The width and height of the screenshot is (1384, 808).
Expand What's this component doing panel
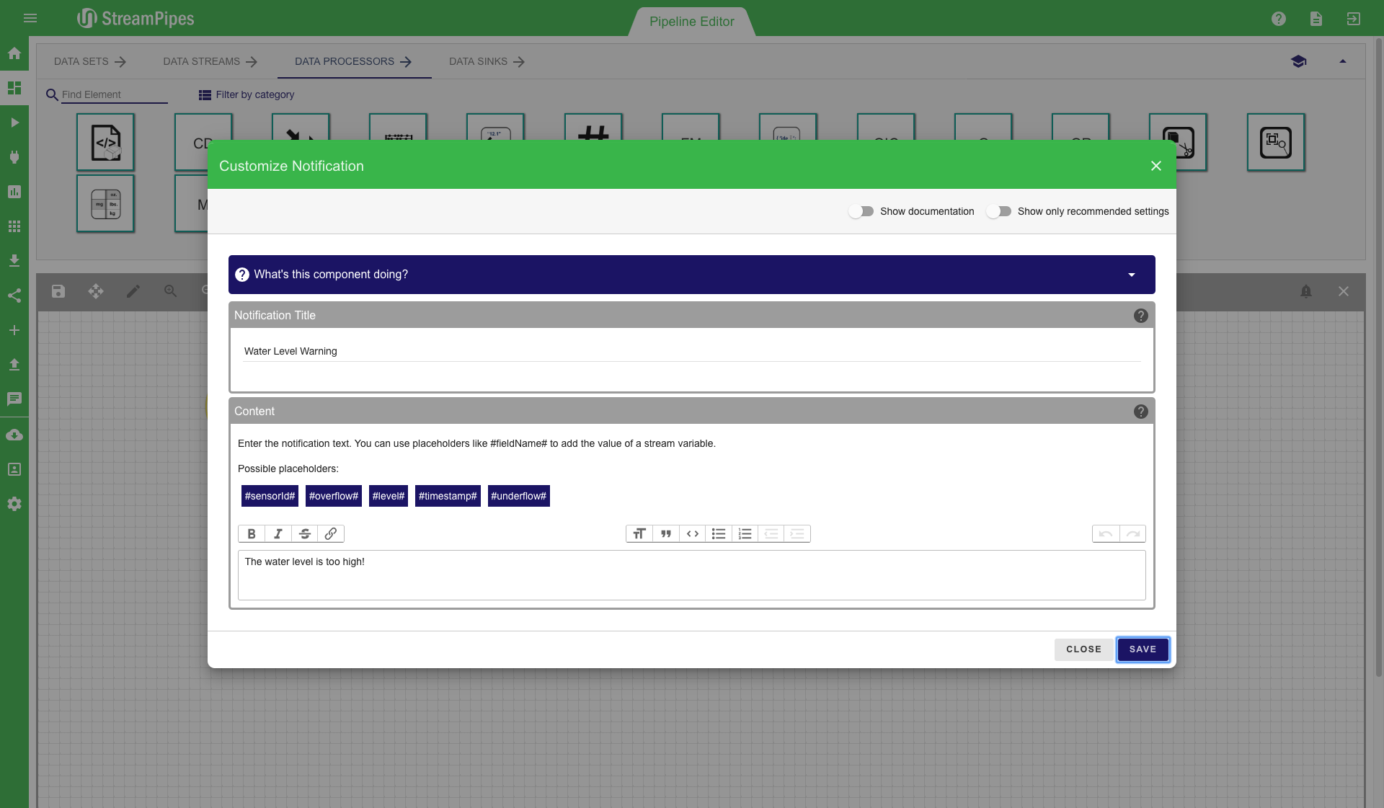tap(691, 275)
